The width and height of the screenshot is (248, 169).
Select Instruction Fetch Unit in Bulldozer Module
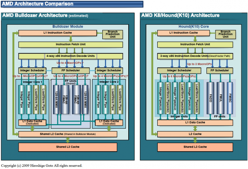[x=71, y=44]
